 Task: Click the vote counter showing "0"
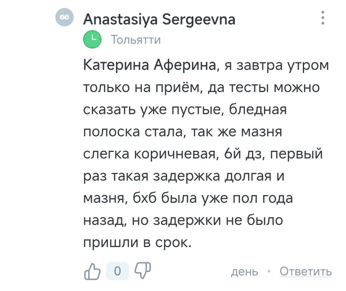[118, 271]
